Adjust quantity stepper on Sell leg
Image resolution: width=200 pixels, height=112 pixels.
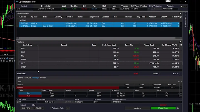[86, 96]
